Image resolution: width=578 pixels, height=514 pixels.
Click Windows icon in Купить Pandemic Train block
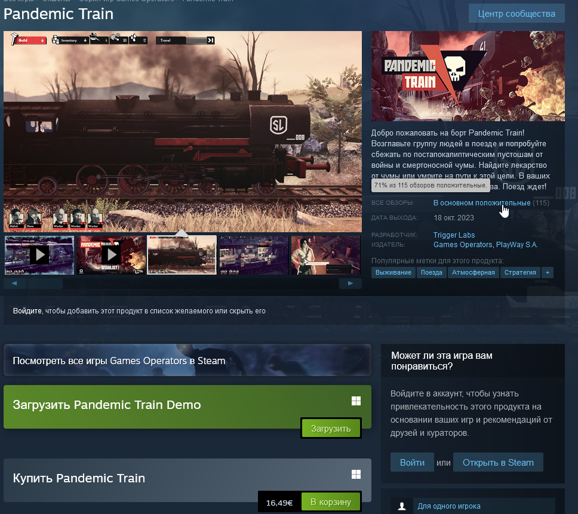(356, 474)
